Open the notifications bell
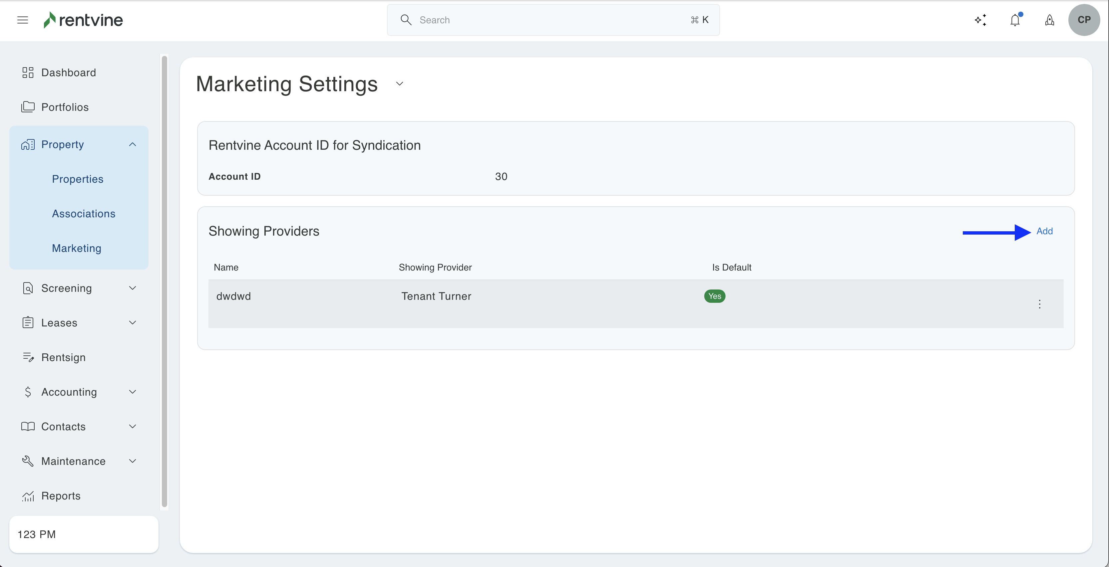The width and height of the screenshot is (1109, 567). [x=1015, y=20]
